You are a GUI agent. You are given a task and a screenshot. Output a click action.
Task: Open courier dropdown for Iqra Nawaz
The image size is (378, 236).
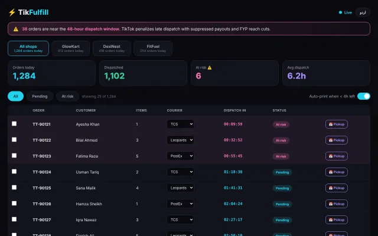click(180, 219)
